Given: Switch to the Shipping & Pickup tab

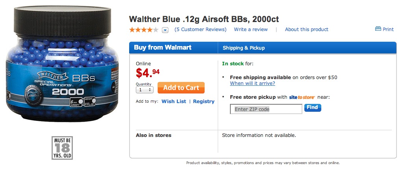Looking at the screenshot, I should (244, 48).
